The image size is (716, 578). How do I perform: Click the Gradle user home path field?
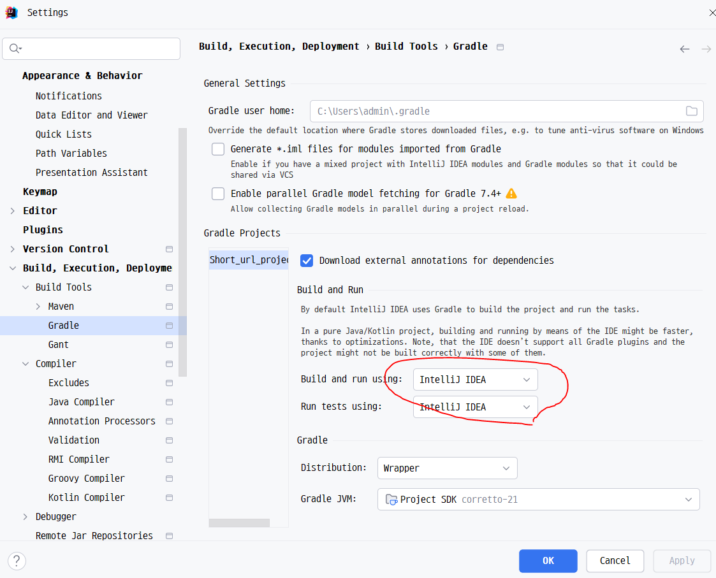[506, 111]
